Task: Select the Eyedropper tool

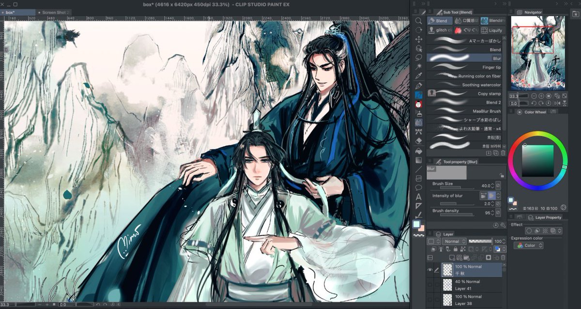Action: tap(419, 75)
